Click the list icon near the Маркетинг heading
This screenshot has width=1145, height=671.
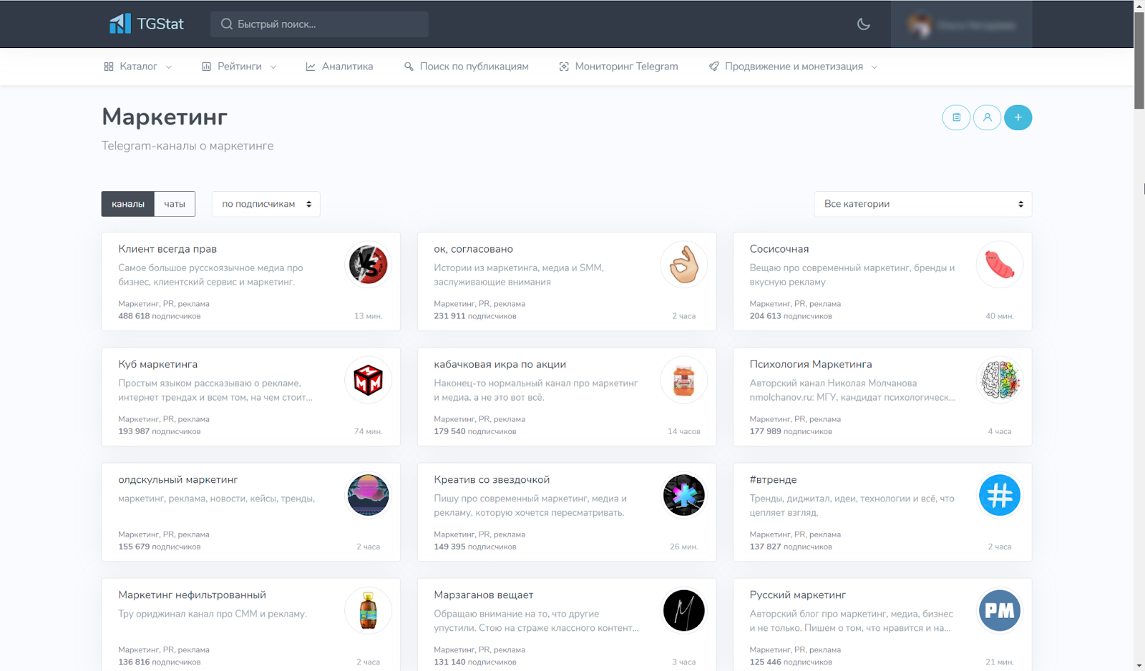[956, 117]
